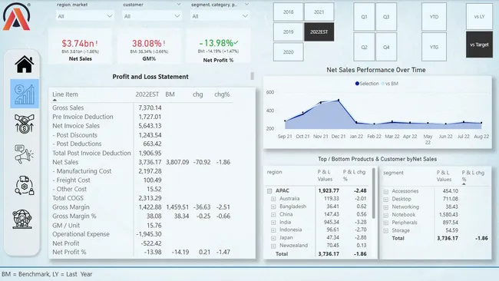Click the GM% KPI card

pos(149,47)
